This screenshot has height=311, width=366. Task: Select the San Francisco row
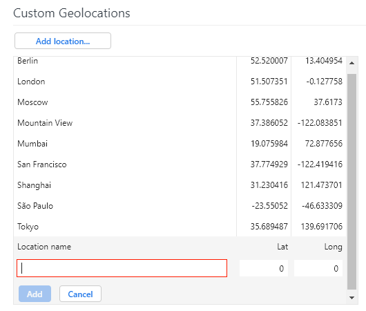coord(180,164)
